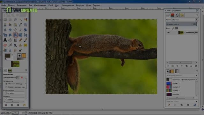Open the gradients dock tab configuration menu
204x115 pixels.
[x=197, y=71]
